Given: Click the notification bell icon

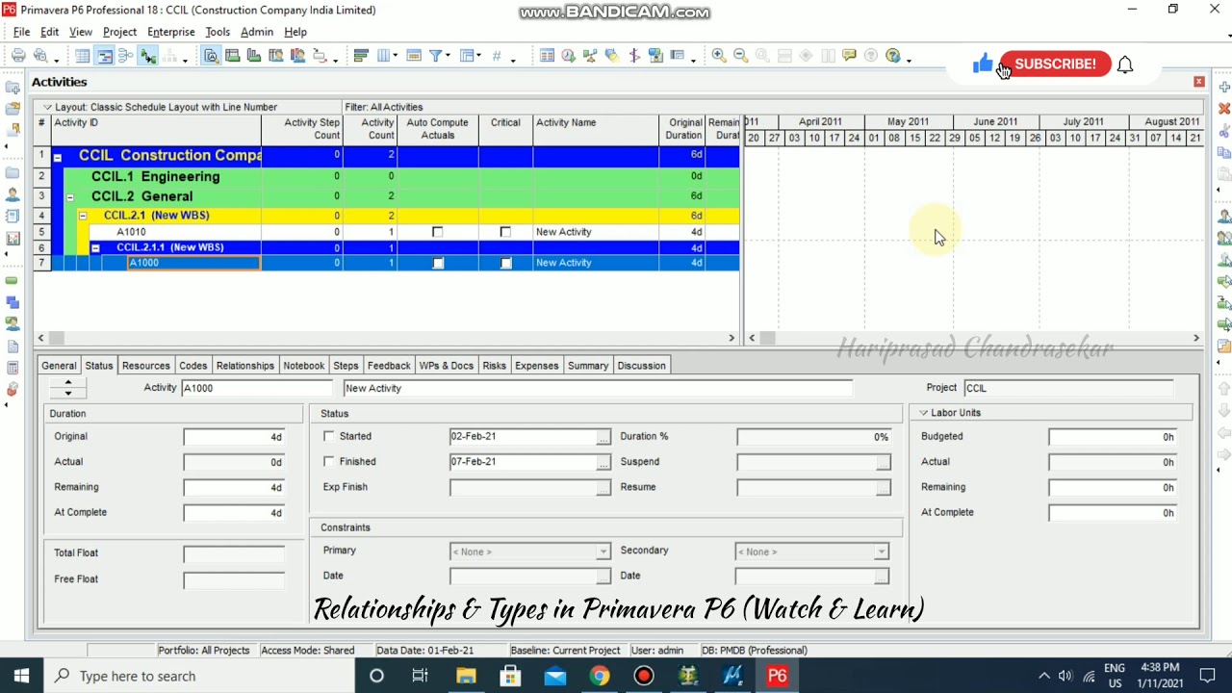Looking at the screenshot, I should point(1125,64).
